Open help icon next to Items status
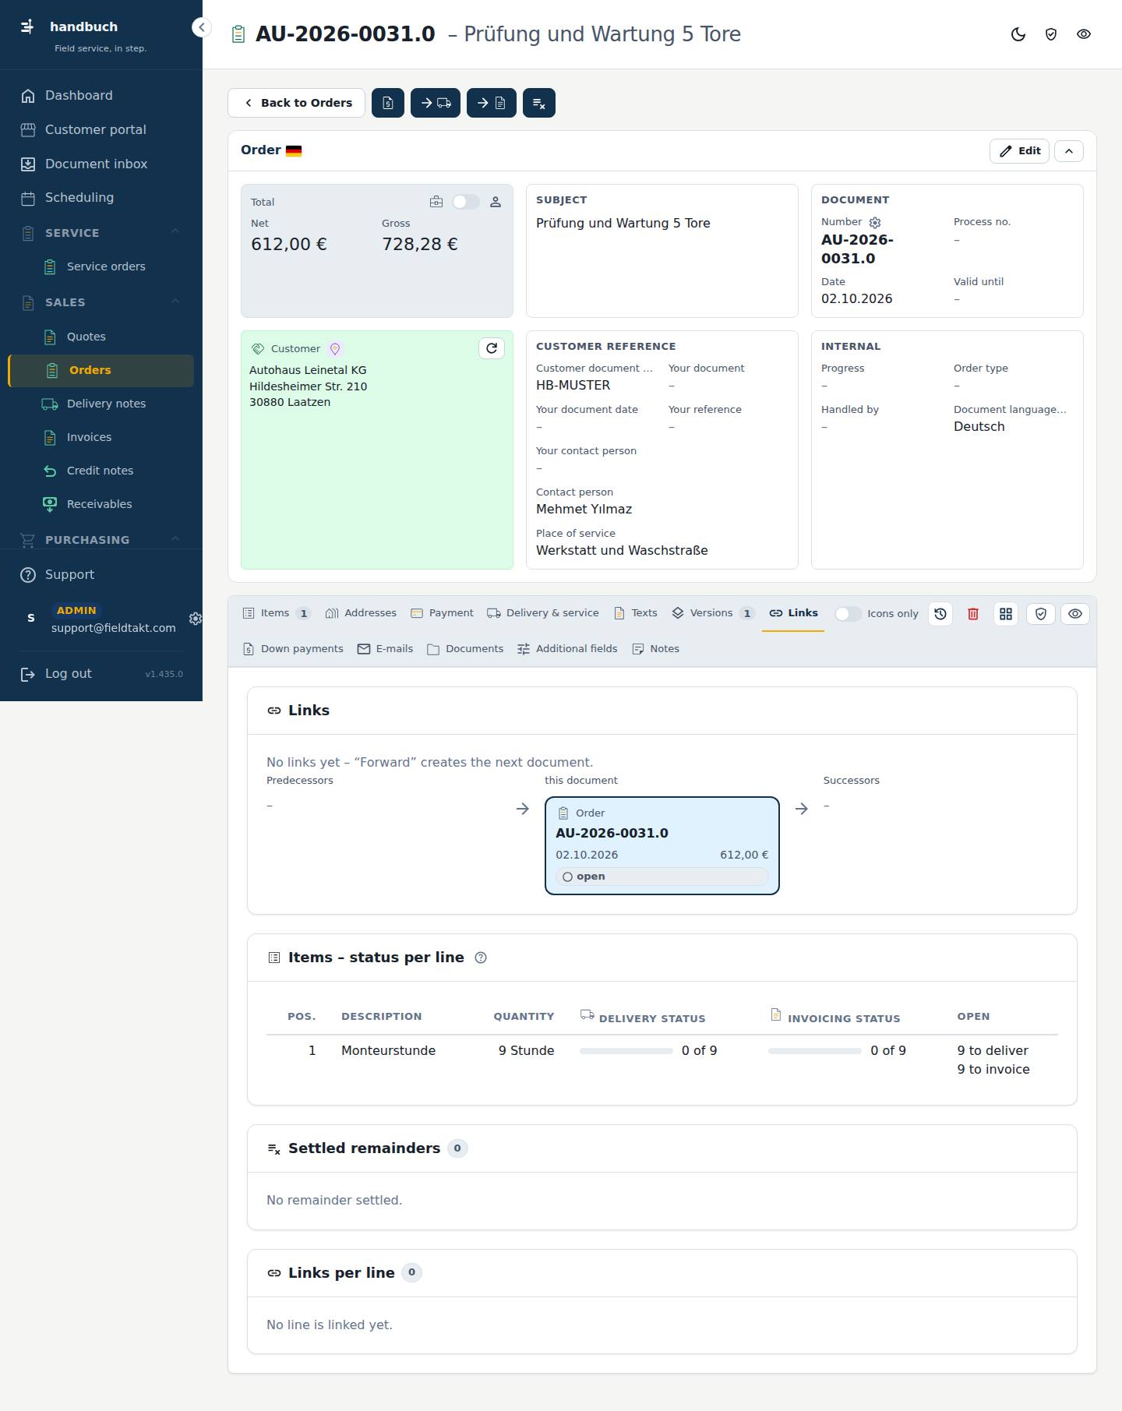Screen dimensions: 1122x1411 point(481,958)
